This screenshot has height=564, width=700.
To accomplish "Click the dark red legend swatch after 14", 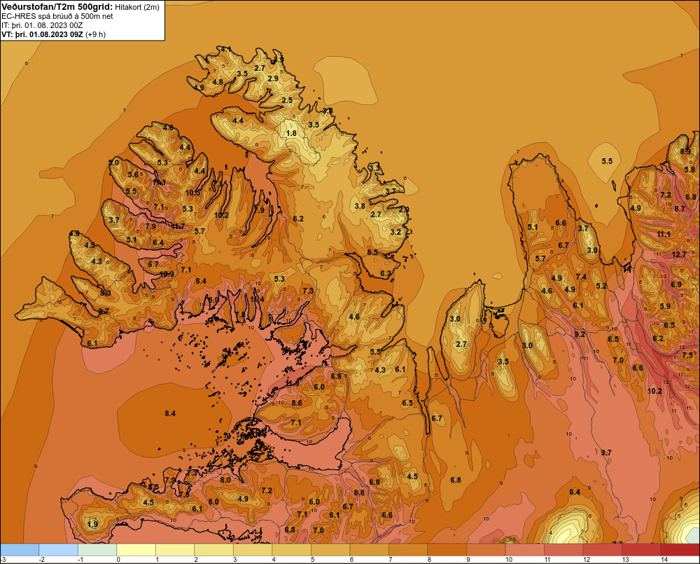I will point(680,550).
